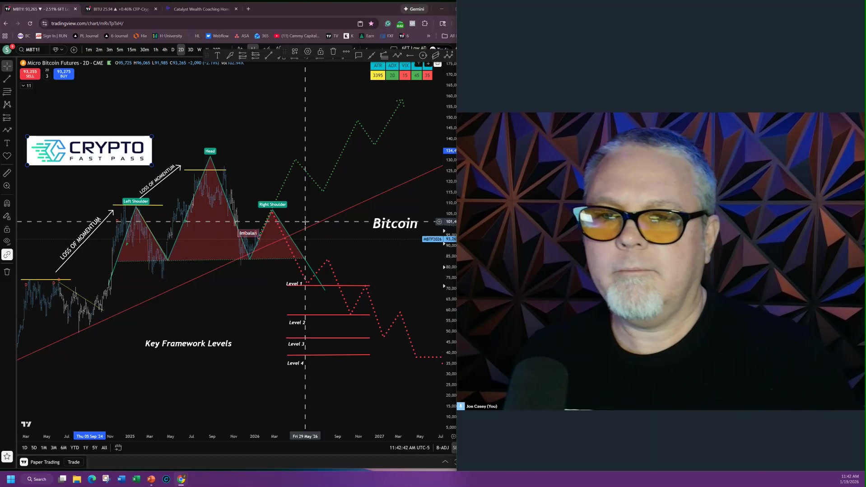Expand the bottom panel with the up chevron

445,462
